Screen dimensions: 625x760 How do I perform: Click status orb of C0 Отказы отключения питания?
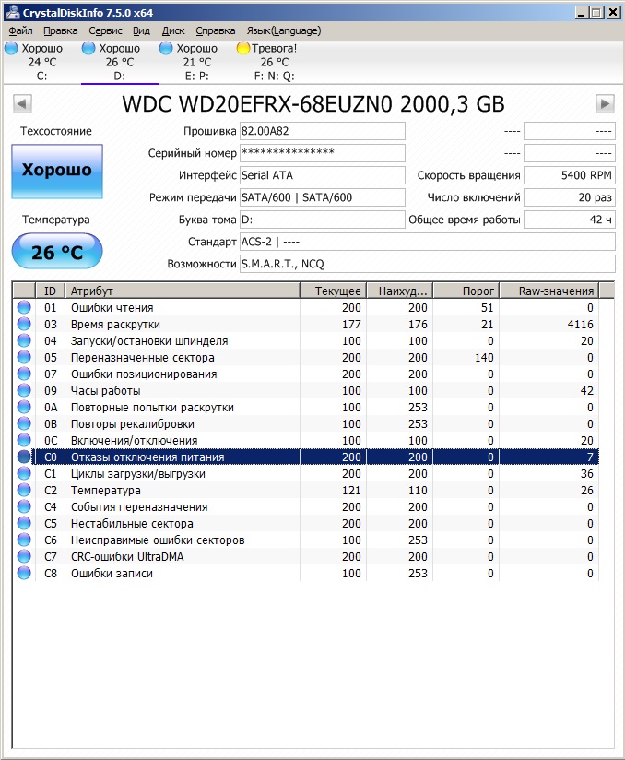[24, 457]
